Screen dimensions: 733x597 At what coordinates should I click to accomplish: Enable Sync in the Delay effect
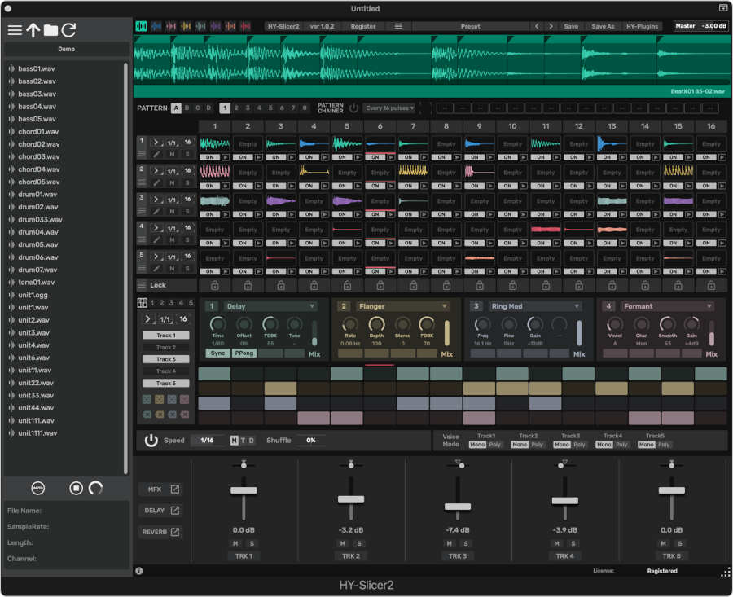(217, 352)
